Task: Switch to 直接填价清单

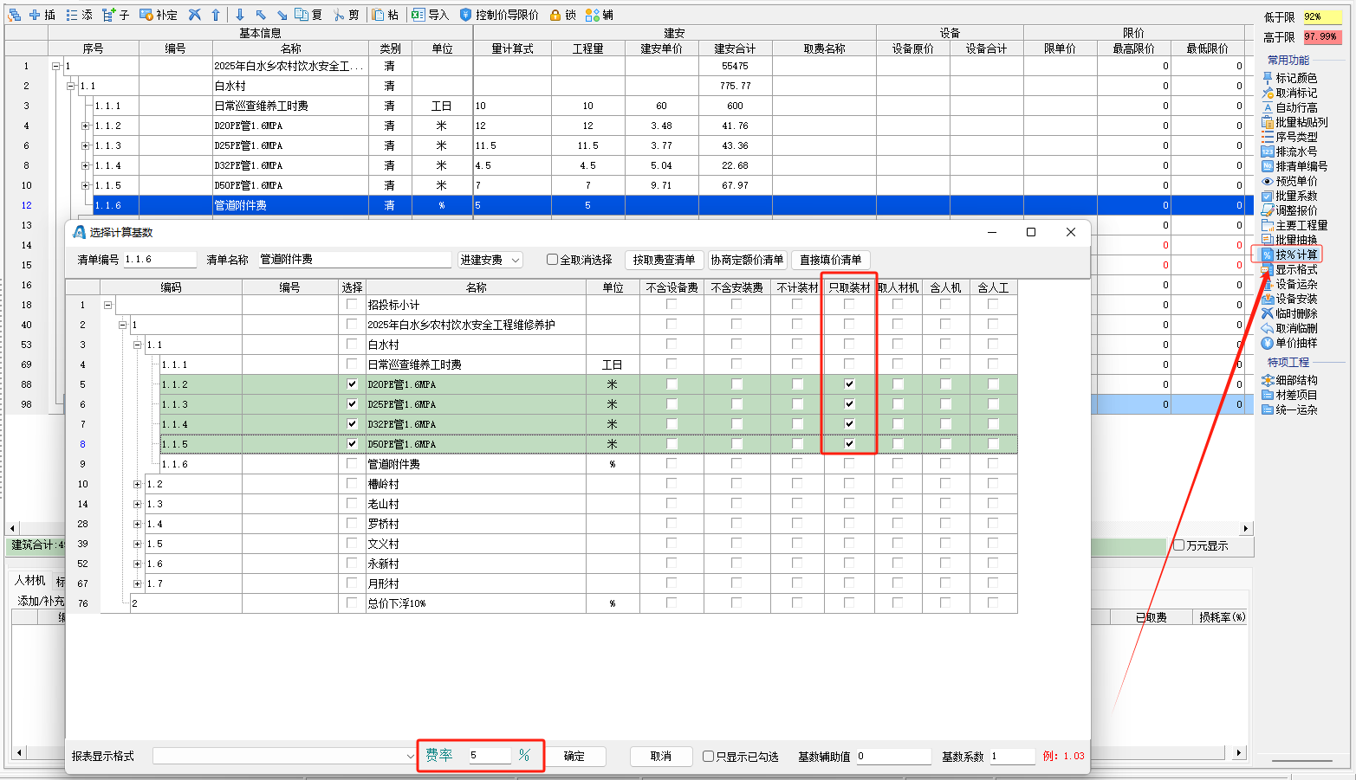Action: coord(830,260)
